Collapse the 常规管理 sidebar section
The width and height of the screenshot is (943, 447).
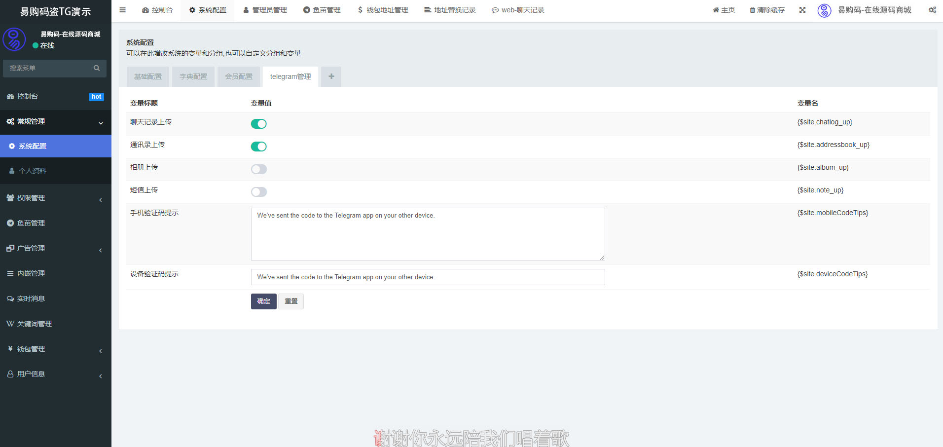(55, 121)
